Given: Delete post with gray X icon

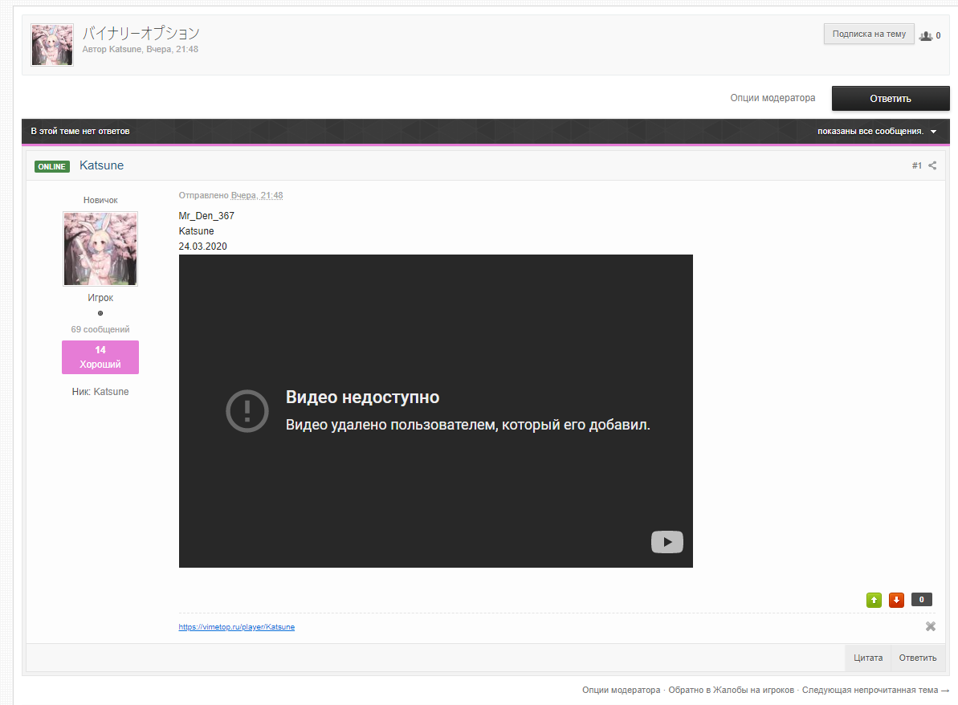Looking at the screenshot, I should (x=931, y=626).
